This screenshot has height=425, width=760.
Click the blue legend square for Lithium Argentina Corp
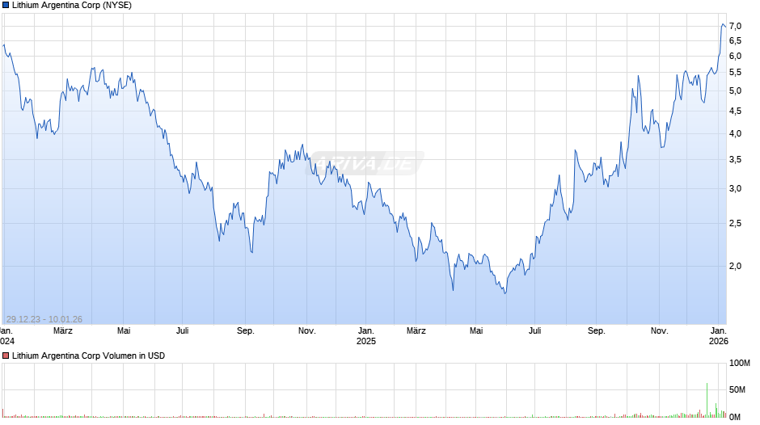pos(6,6)
